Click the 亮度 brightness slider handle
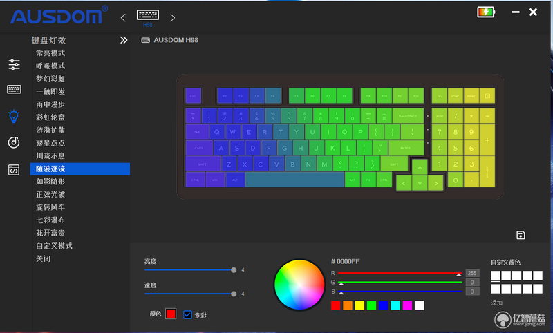The height and width of the screenshot is (333, 553). pyautogui.click(x=234, y=270)
